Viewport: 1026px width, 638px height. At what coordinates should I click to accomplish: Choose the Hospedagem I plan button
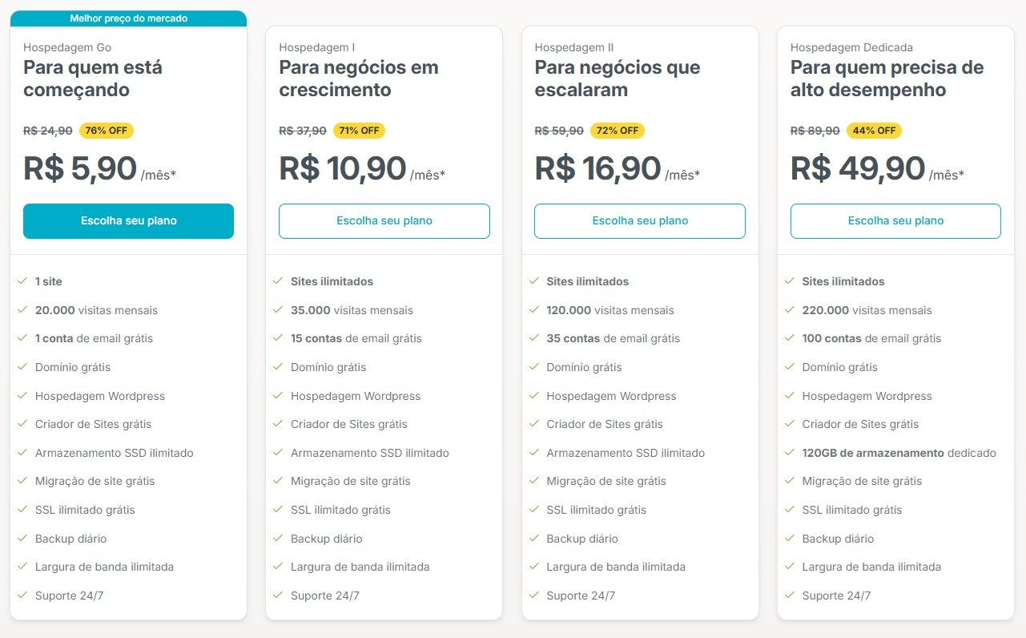click(x=384, y=221)
